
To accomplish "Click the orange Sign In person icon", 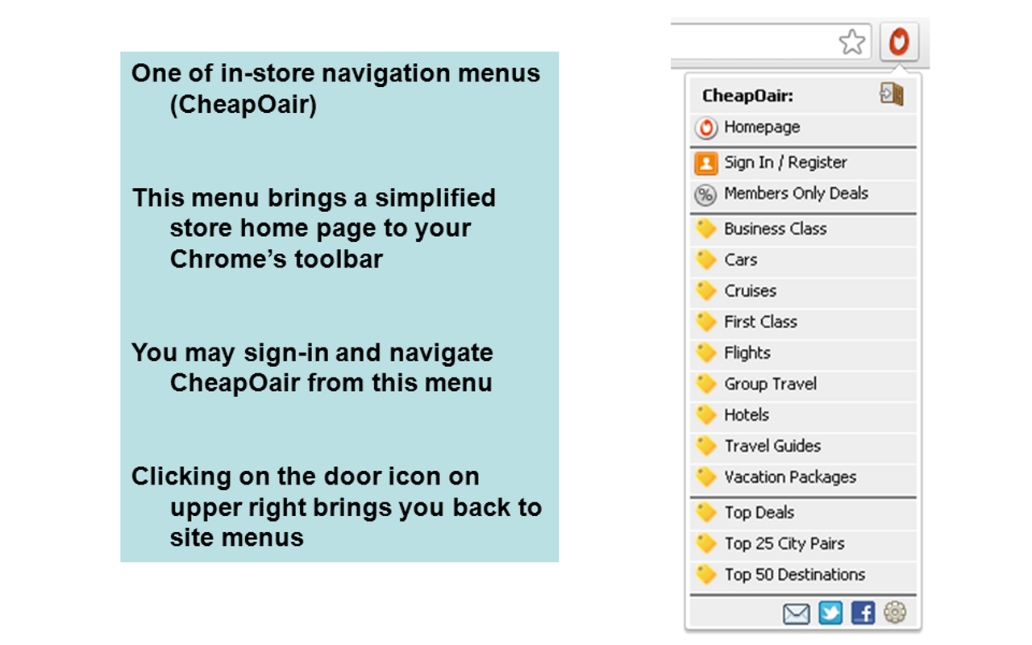I will tap(705, 164).
